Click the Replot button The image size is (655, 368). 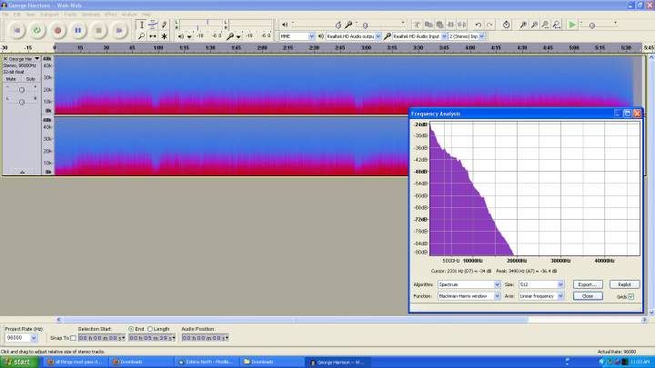pyautogui.click(x=624, y=284)
